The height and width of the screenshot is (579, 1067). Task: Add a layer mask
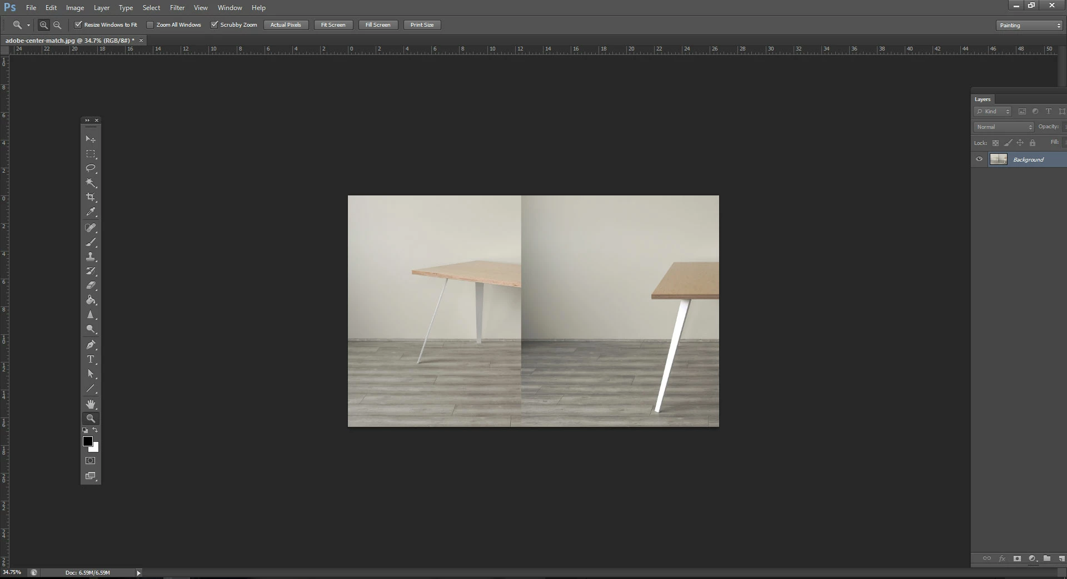tap(1017, 558)
